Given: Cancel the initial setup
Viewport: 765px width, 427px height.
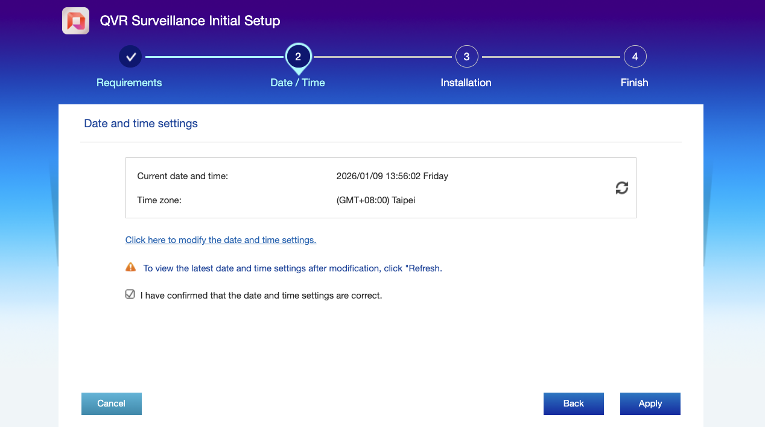Looking at the screenshot, I should (112, 403).
